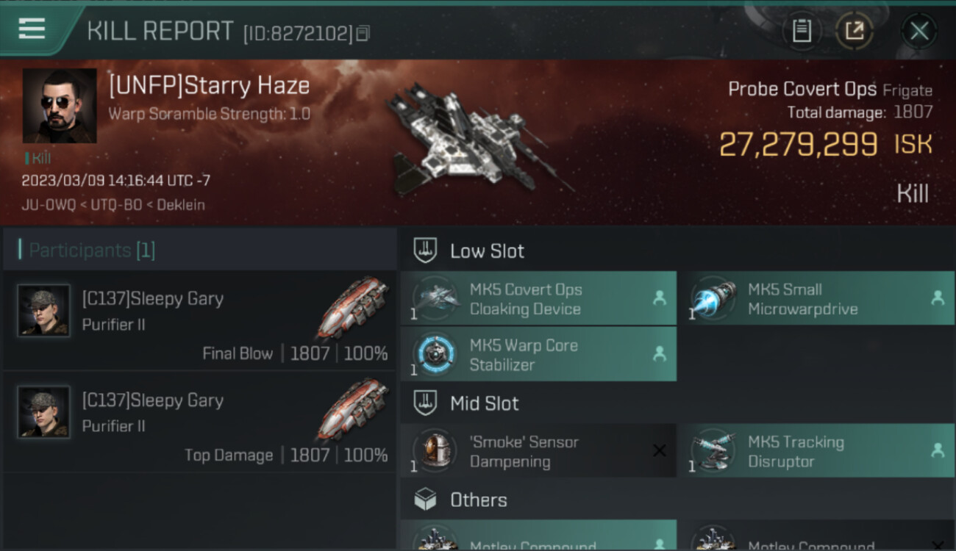The width and height of the screenshot is (956, 551).
Task: Select the MK5 Covert Ops Cloaking Device
Action: point(538,298)
